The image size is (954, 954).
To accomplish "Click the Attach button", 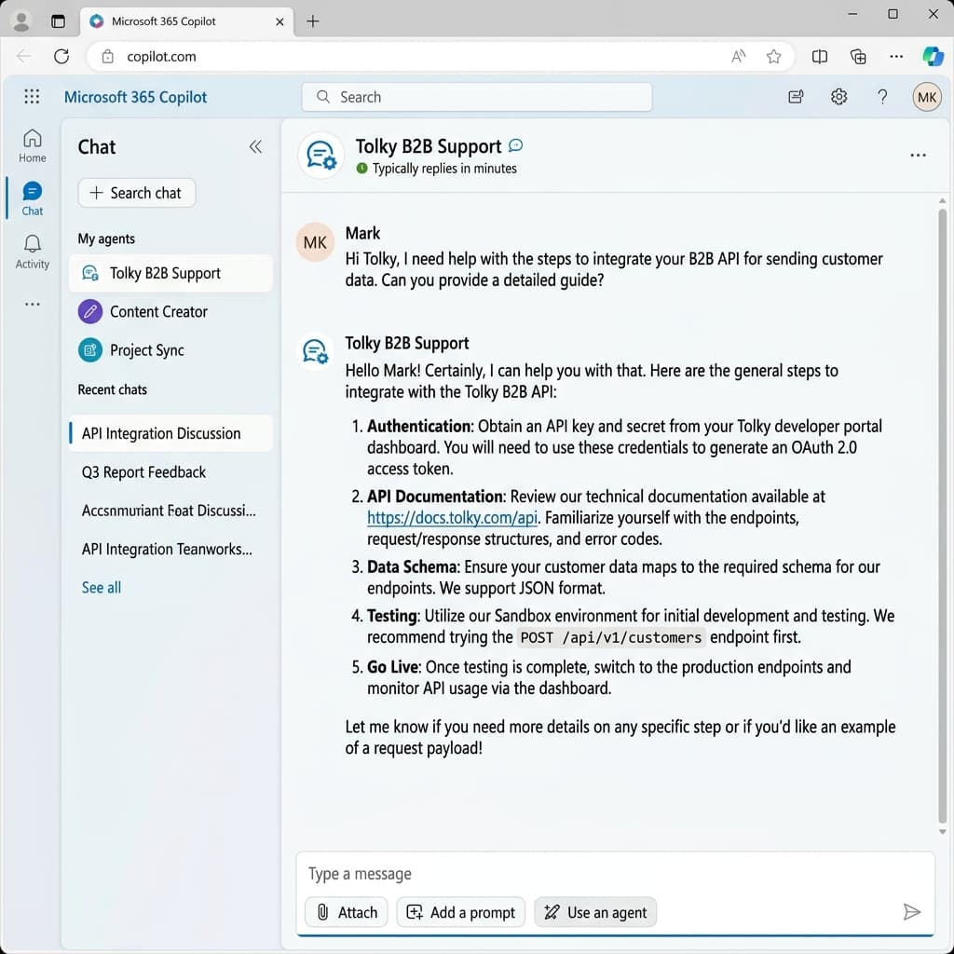I will (347, 912).
